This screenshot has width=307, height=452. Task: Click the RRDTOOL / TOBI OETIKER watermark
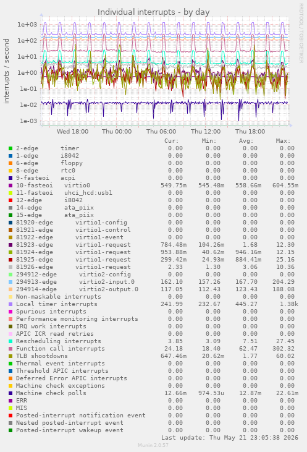click(301, 33)
